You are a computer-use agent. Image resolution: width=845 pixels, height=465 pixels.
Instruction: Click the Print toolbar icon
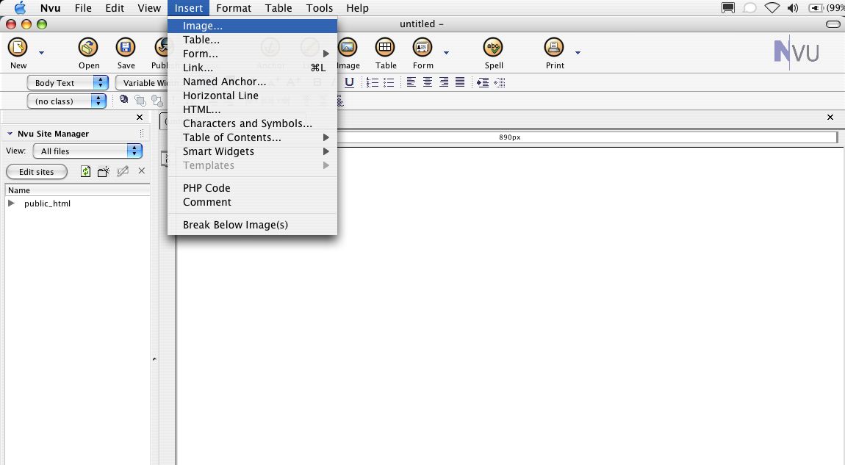(554, 48)
